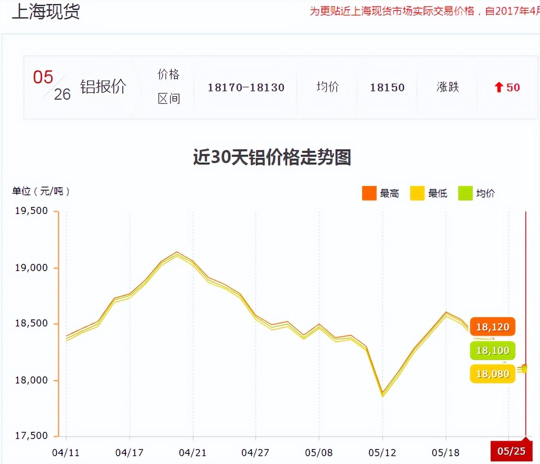The width and height of the screenshot is (540, 464).
Task: Click the 17,500 y-axis label
Action: [x=31, y=436]
